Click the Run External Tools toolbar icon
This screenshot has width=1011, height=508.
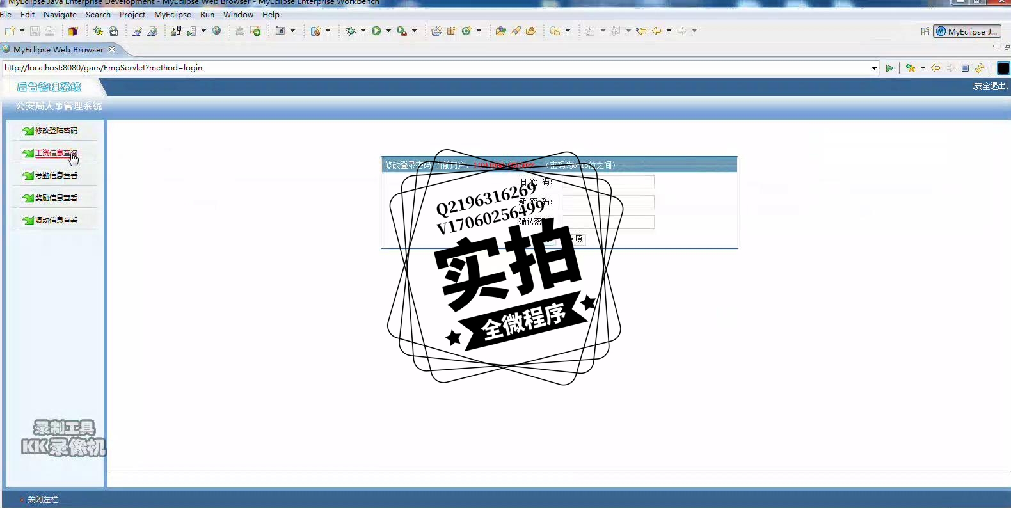pos(402,31)
